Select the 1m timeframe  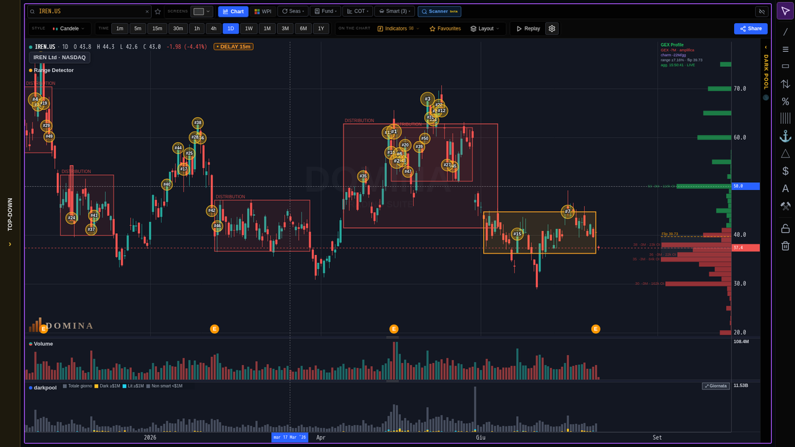119,28
